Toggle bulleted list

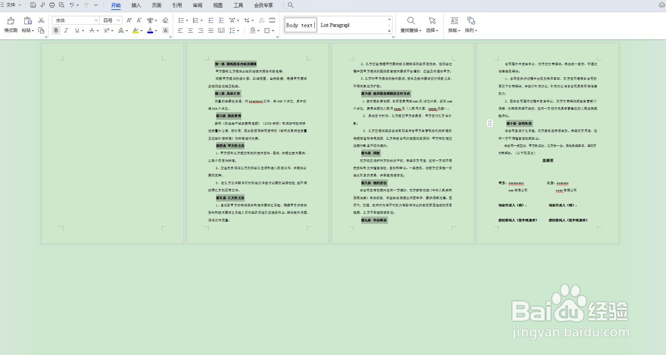[181, 20]
